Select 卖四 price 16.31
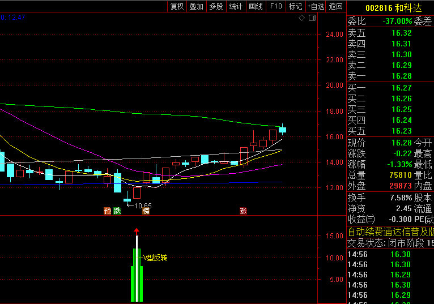Viewport: 434px width, 304px height. click(402, 44)
